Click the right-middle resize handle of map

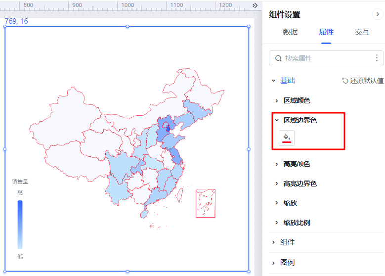click(x=249, y=149)
